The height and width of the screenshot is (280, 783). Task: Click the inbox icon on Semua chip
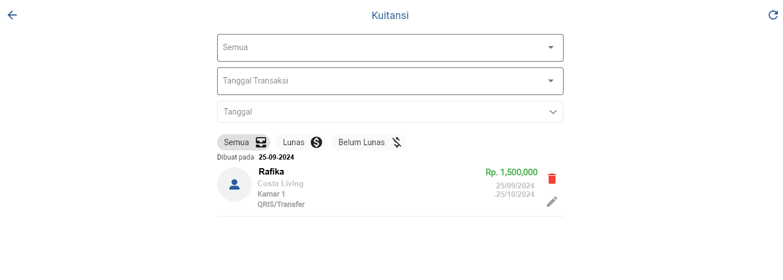(x=262, y=142)
